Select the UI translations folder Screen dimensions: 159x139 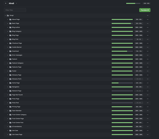17,126
